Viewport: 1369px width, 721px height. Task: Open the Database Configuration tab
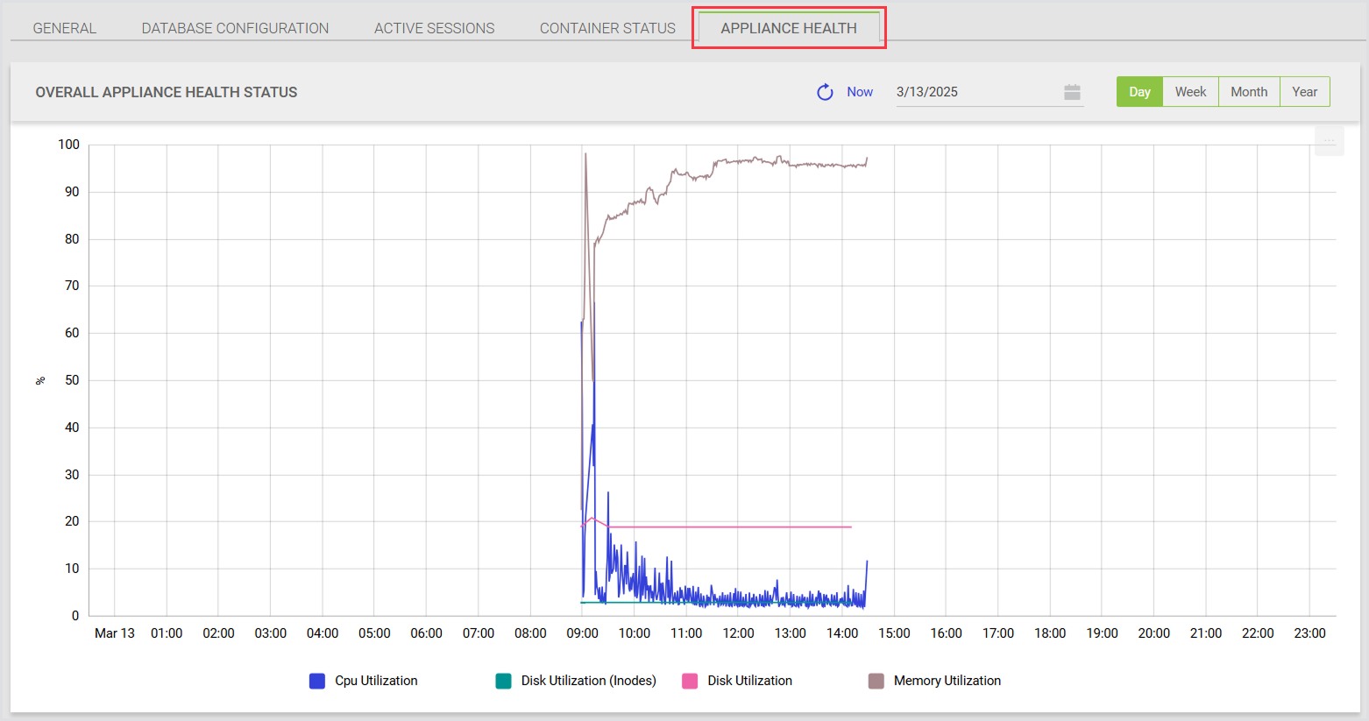pos(235,28)
